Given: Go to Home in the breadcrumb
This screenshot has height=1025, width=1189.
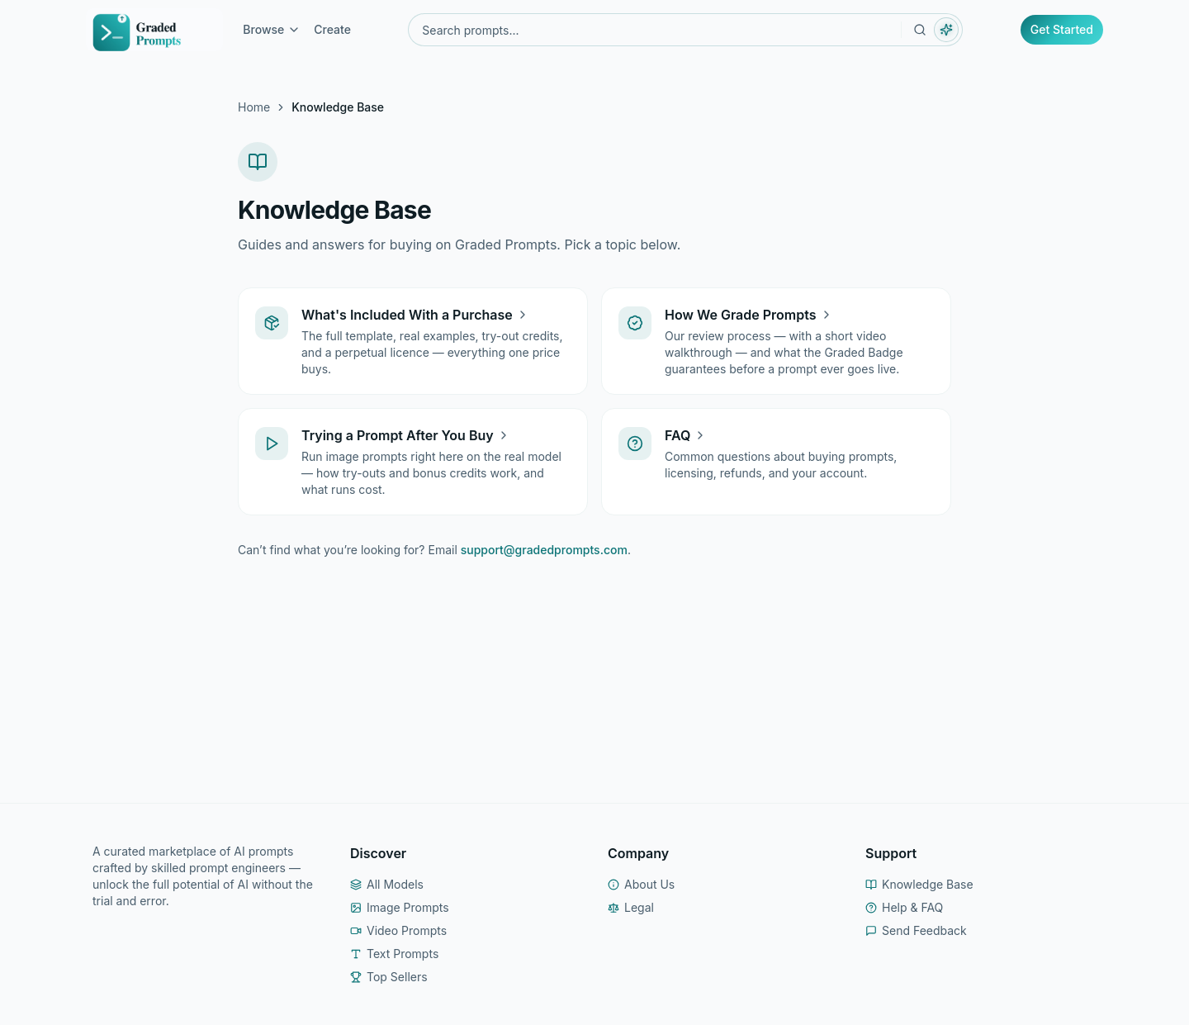Looking at the screenshot, I should [x=253, y=107].
